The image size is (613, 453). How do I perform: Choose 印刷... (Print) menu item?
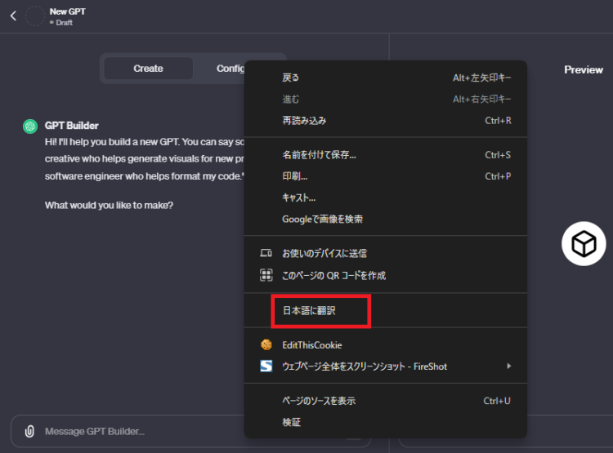click(x=386, y=176)
